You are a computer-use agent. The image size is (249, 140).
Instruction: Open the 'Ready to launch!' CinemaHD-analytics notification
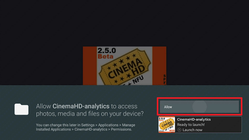tap(200, 124)
